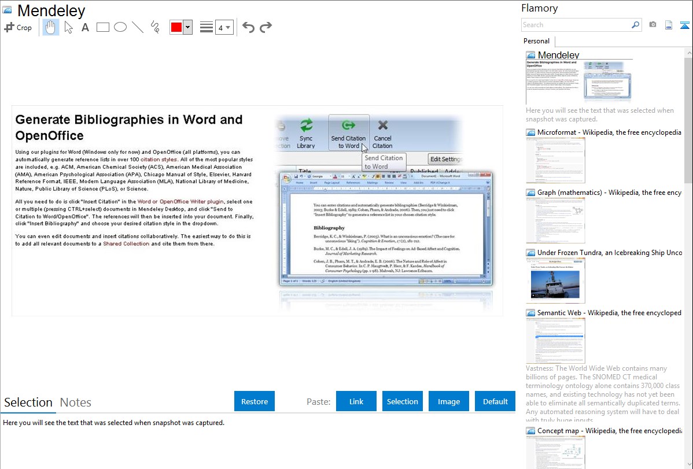Image resolution: width=693 pixels, height=469 pixels.
Task: Click Vastness description text under Semantic Web
Action: (x=603, y=394)
